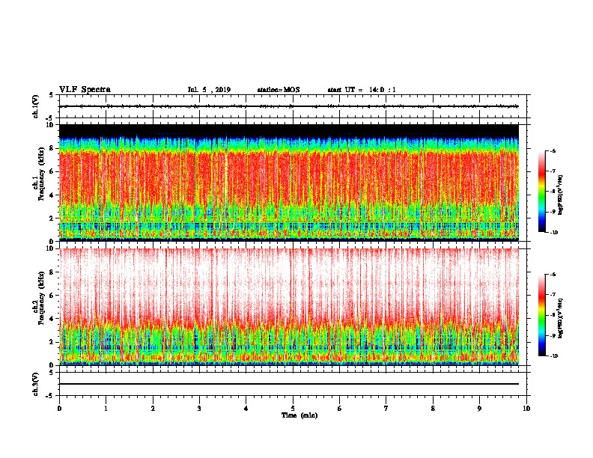This screenshot has width=593, height=458.
Task: Click the flat ch.3 waveform trace line
Action: 289,384
